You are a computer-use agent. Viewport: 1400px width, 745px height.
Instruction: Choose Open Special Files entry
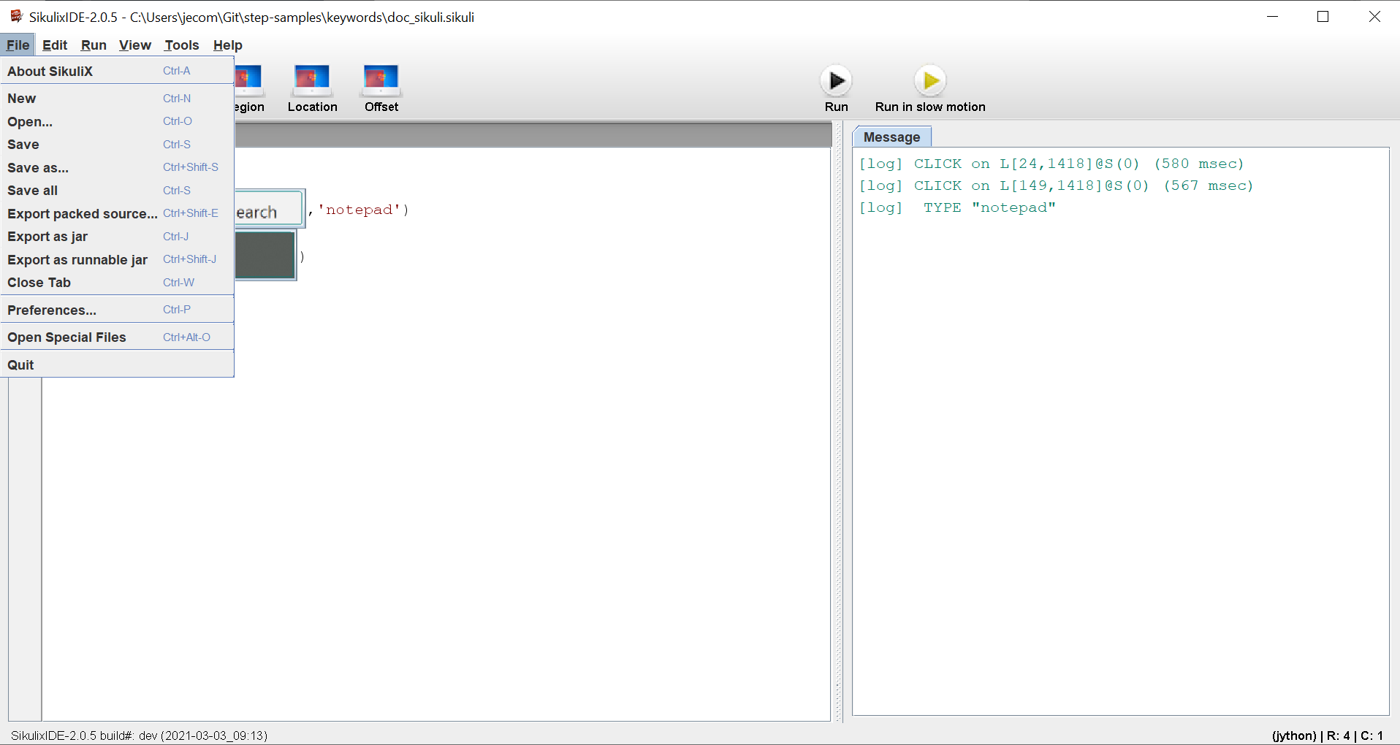(x=66, y=337)
